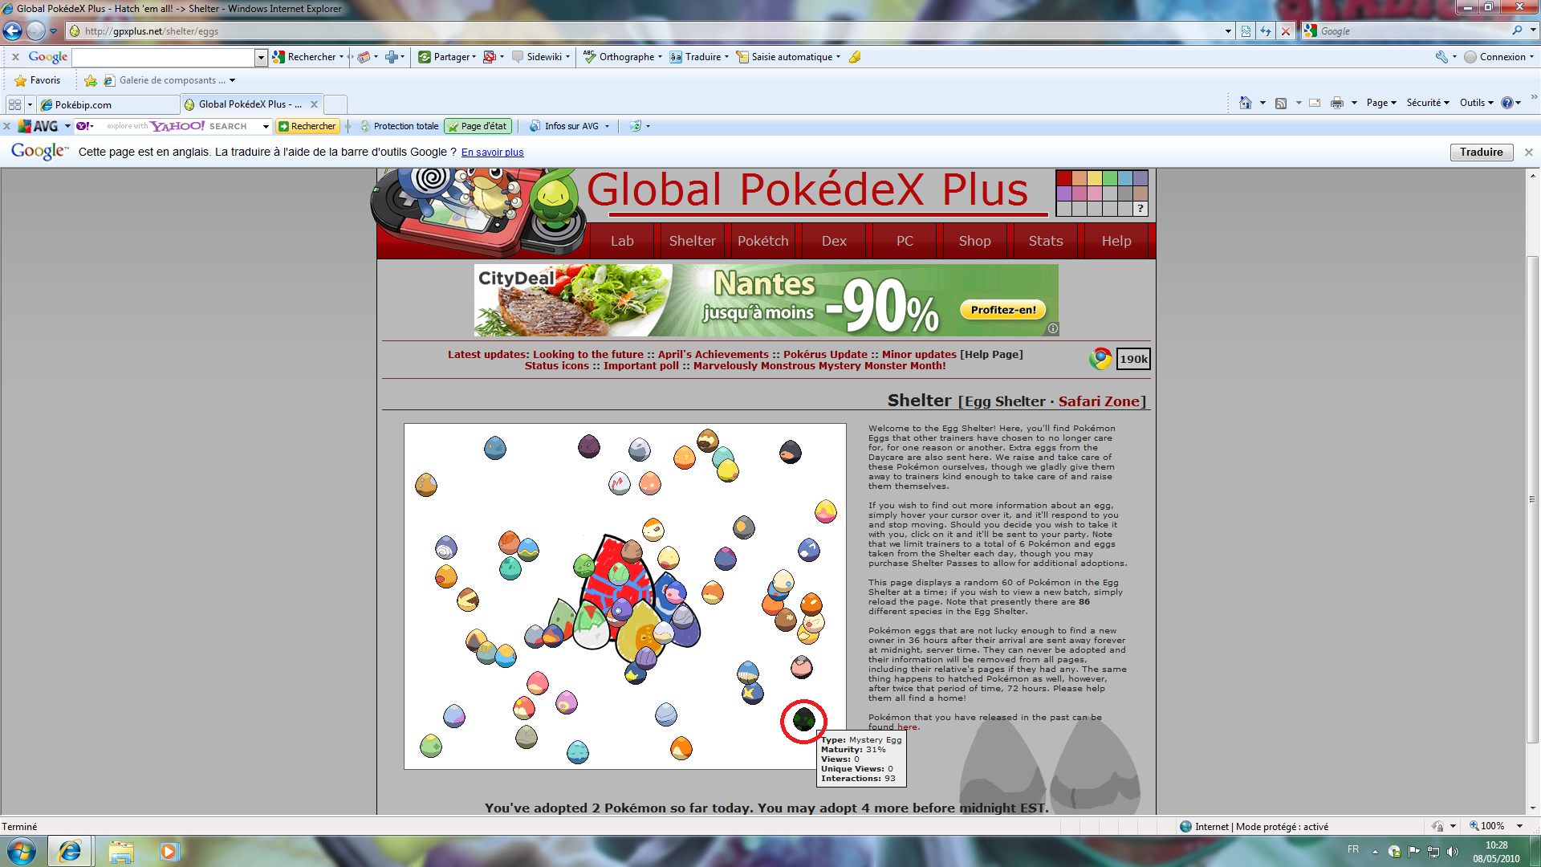Open the Favoris star button
This screenshot has width=1541, height=867.
[x=38, y=80]
